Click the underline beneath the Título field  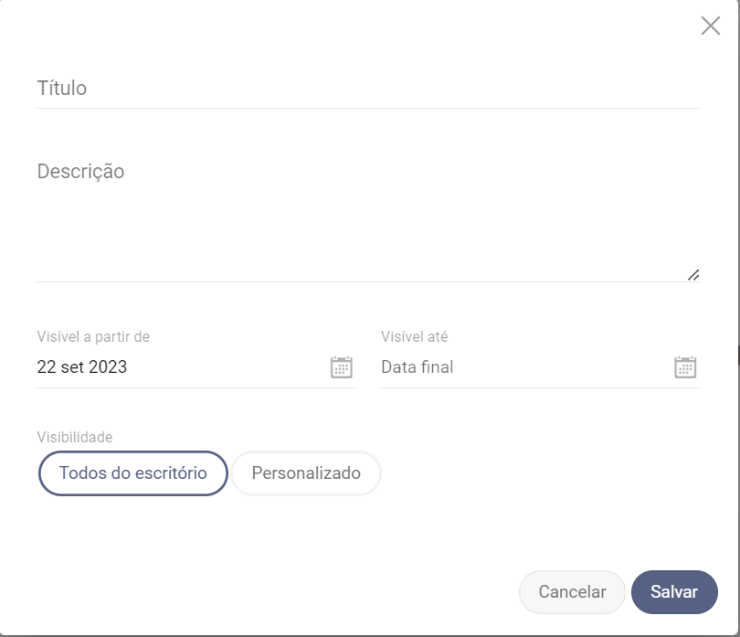coord(368,108)
